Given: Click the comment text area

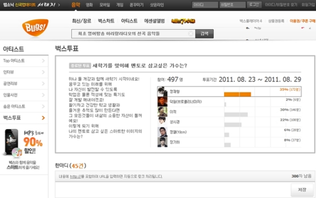Looking at the screenshot, I should 173,190.
